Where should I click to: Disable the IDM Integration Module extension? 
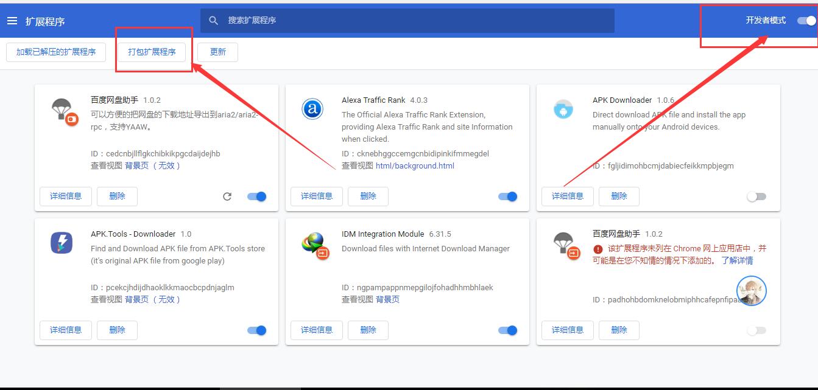(x=508, y=330)
